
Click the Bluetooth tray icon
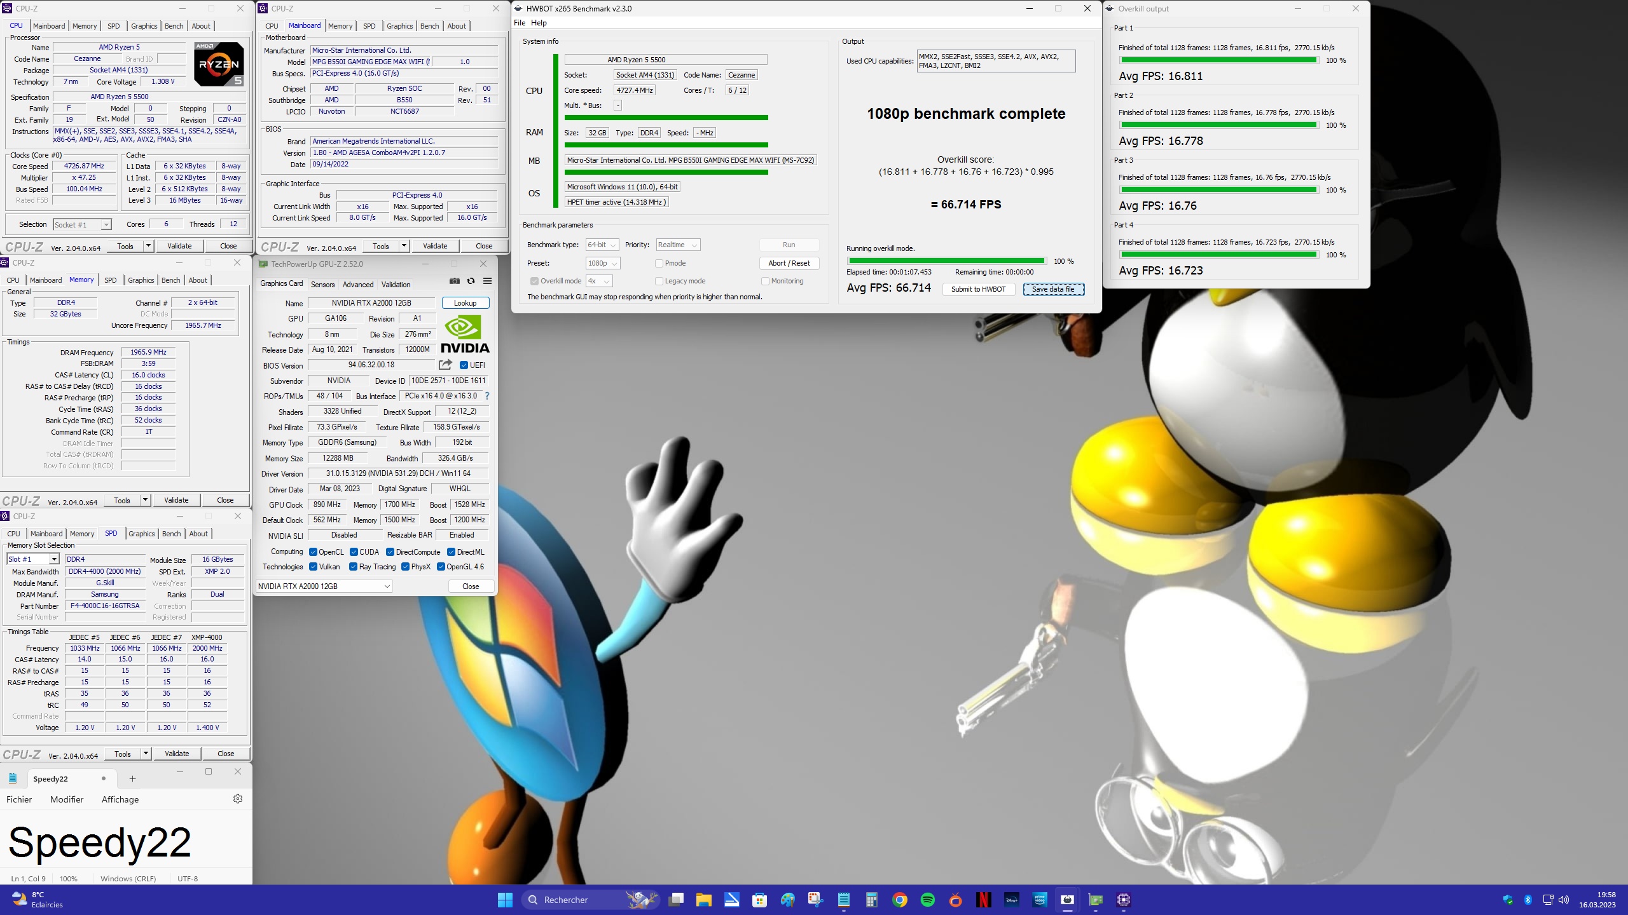tap(1528, 900)
